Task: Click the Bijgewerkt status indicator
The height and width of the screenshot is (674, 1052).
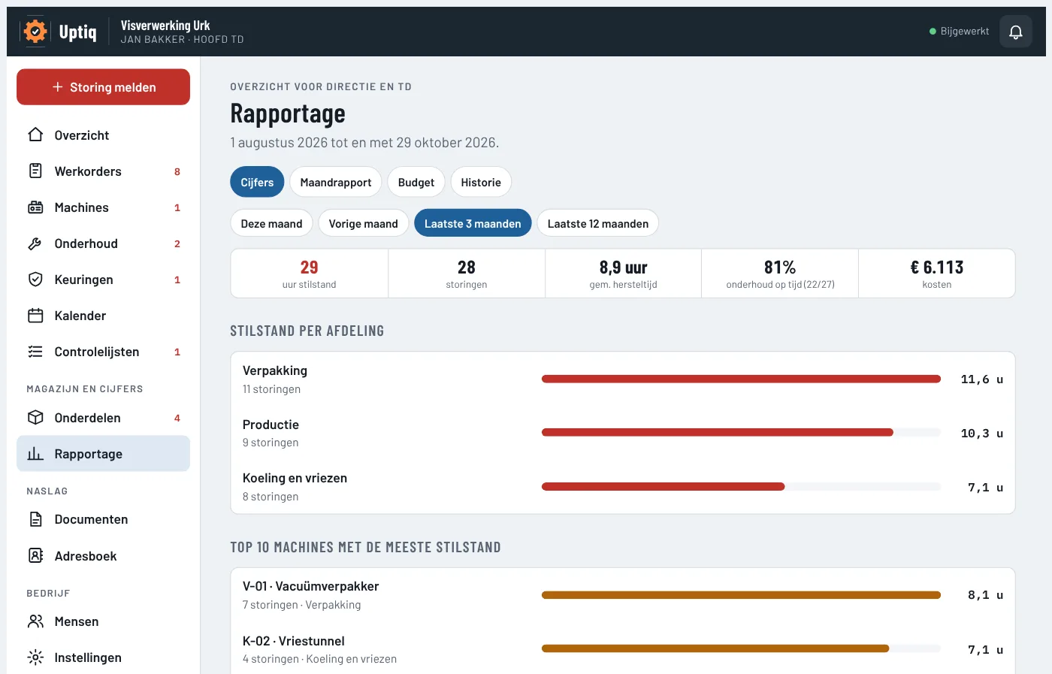Action: click(x=960, y=32)
